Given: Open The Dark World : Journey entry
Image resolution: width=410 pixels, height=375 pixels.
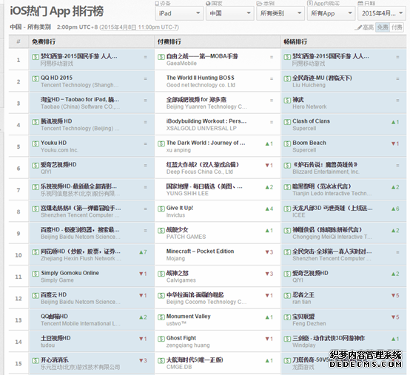Looking at the screenshot, I should click(x=206, y=143).
